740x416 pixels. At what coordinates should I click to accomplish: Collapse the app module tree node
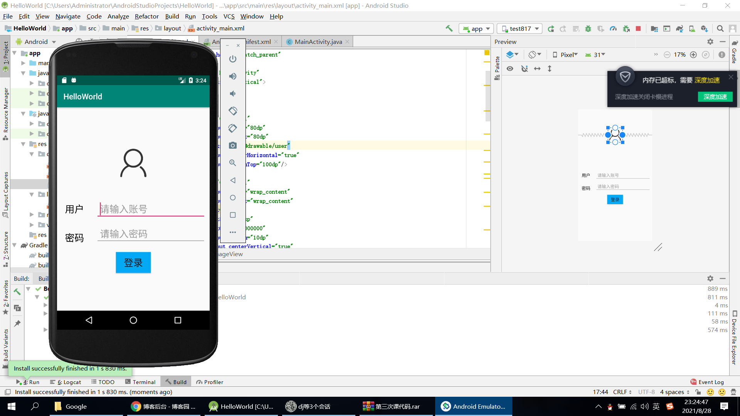15,53
